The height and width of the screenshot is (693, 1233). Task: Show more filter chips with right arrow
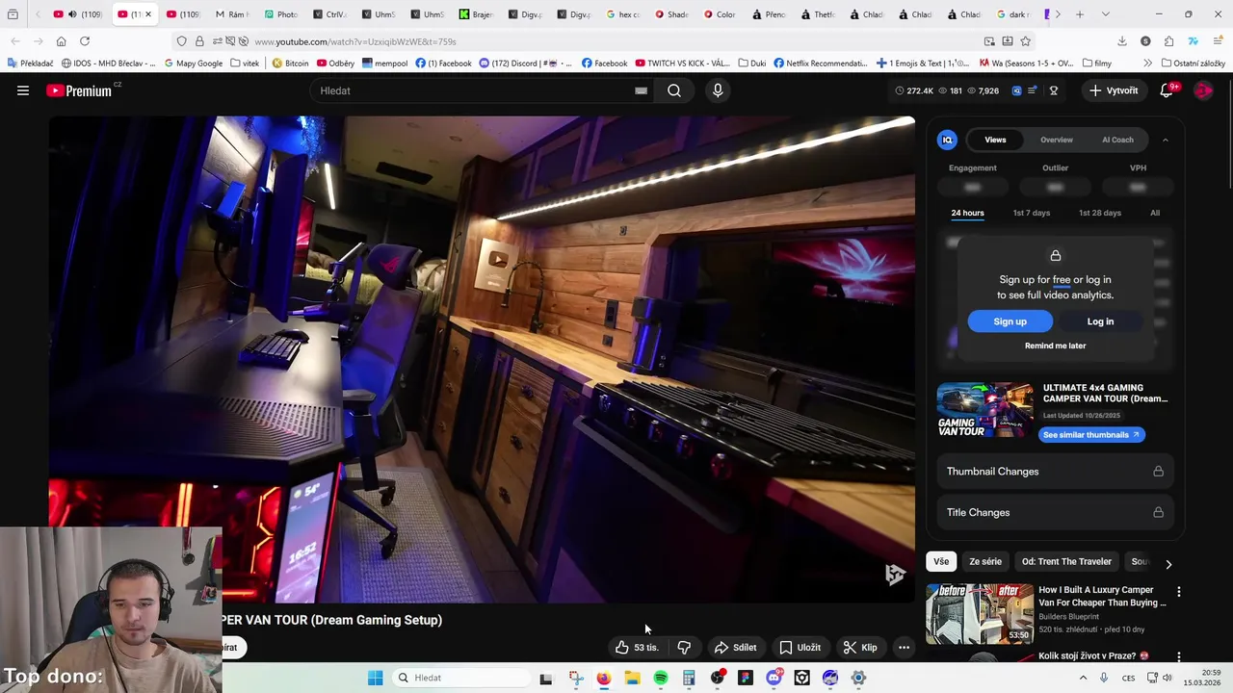(x=1168, y=563)
